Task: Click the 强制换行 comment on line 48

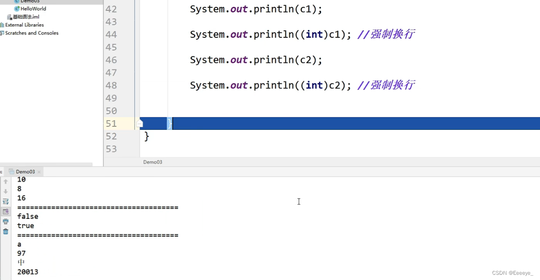Action: [386, 85]
